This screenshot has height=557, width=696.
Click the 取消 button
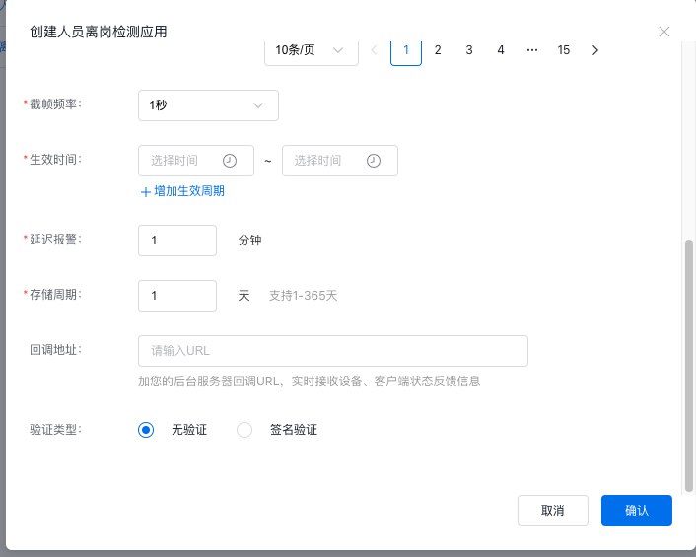point(552,511)
